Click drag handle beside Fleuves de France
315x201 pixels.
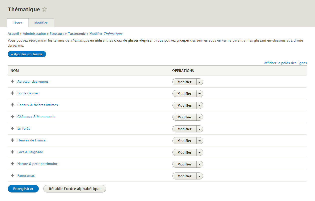pos(12,140)
